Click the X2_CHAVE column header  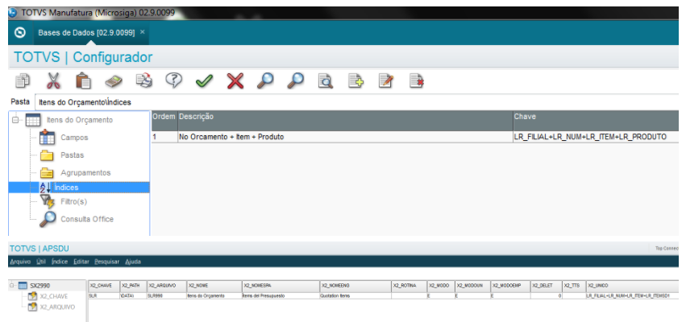click(x=104, y=286)
